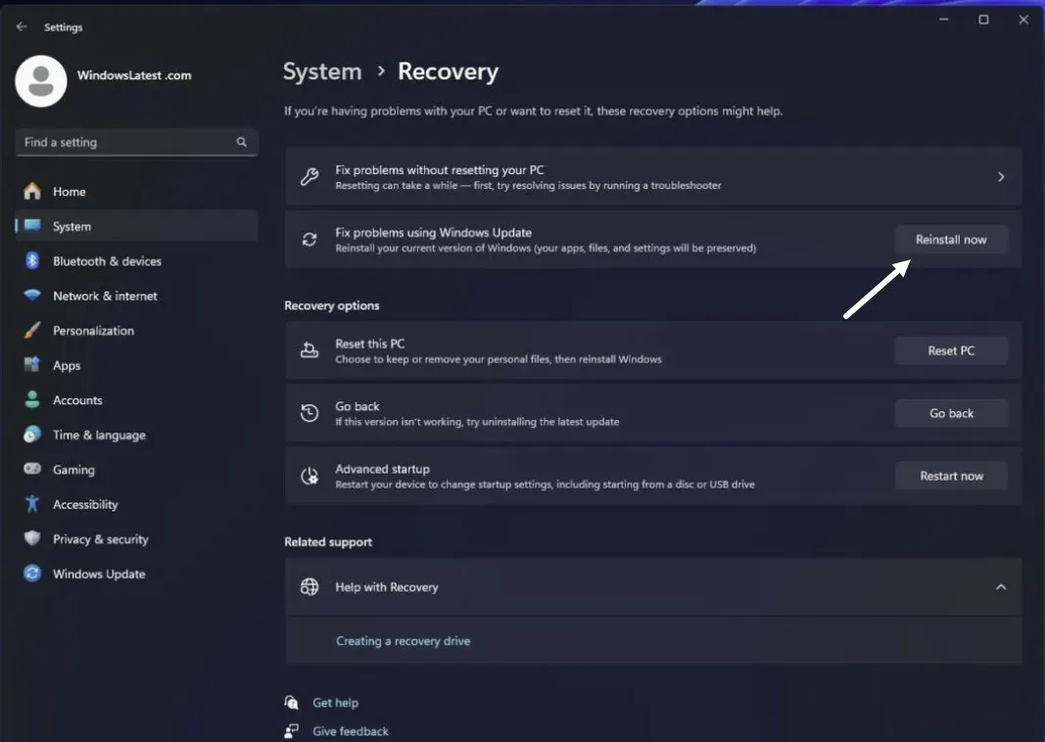Click the refresh icon beside Fix problems using Windows Update
Screen dimensions: 1045x742
point(309,239)
